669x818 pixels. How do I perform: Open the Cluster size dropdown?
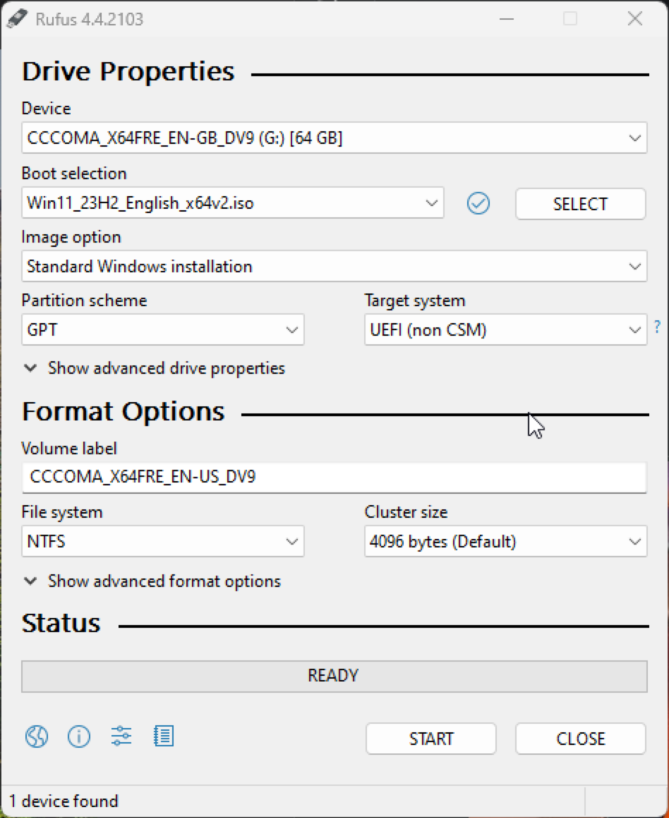pyautogui.click(x=505, y=541)
